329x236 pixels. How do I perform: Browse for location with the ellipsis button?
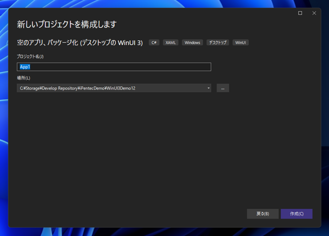pyautogui.click(x=223, y=88)
